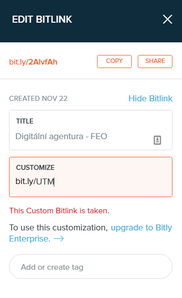Focus the Customize bit.ly/UTM field
Screen dimensions: 182x298
pos(90,177)
